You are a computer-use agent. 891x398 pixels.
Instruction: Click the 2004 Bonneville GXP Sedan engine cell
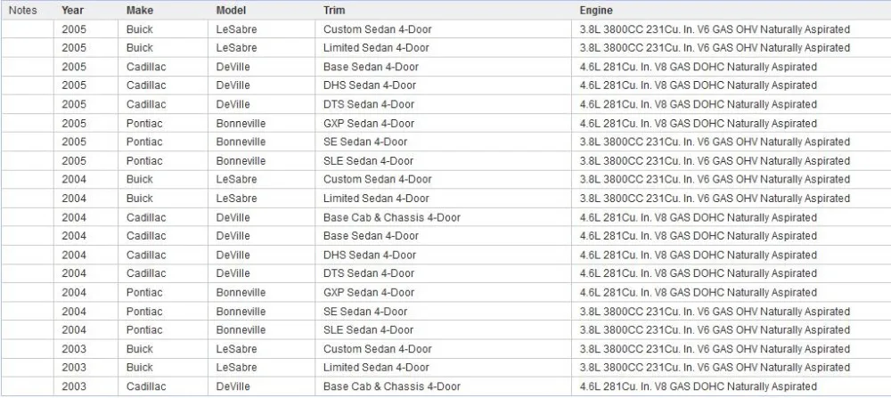[731, 292]
